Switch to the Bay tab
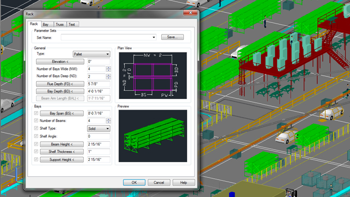 [x=46, y=24]
